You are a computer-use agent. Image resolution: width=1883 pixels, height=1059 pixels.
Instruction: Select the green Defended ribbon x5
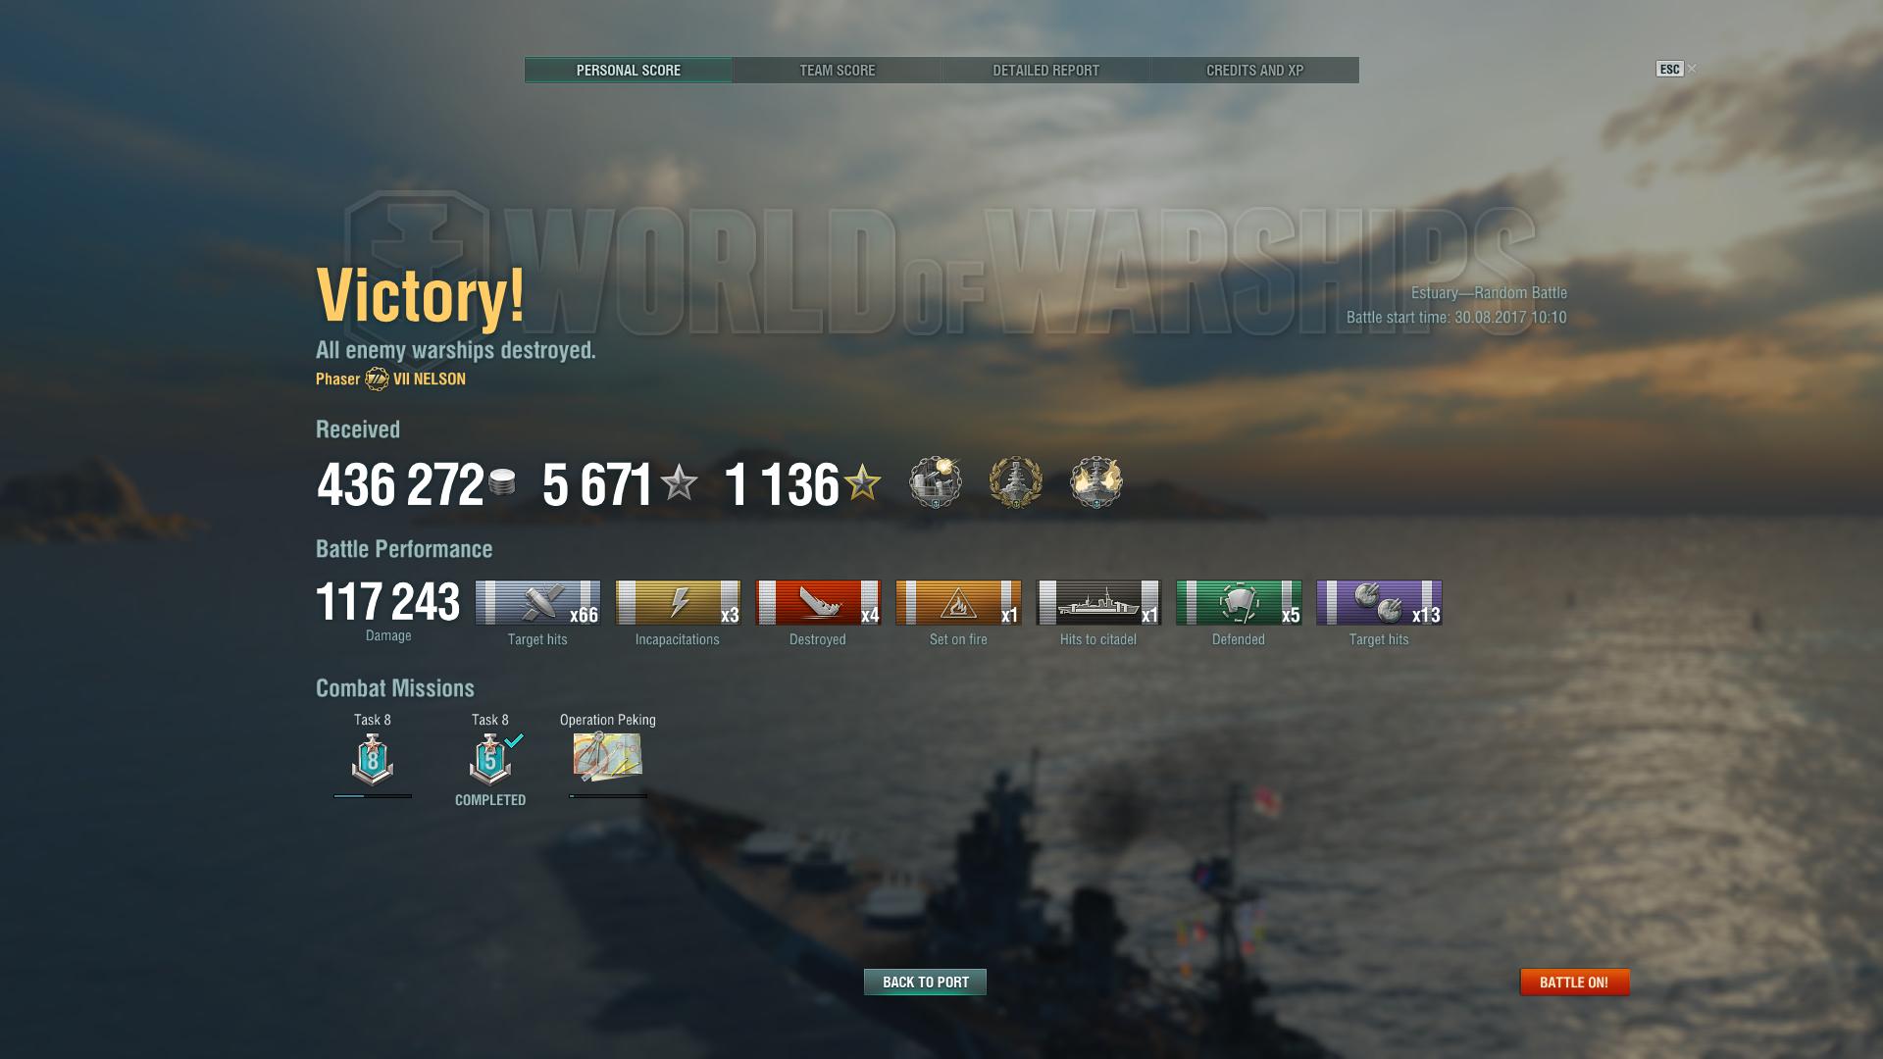click(x=1239, y=602)
